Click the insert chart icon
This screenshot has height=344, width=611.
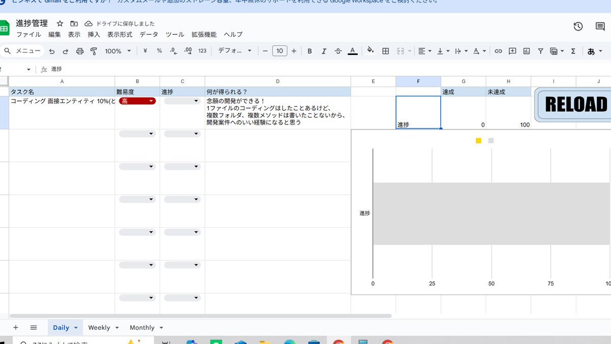coord(526,51)
